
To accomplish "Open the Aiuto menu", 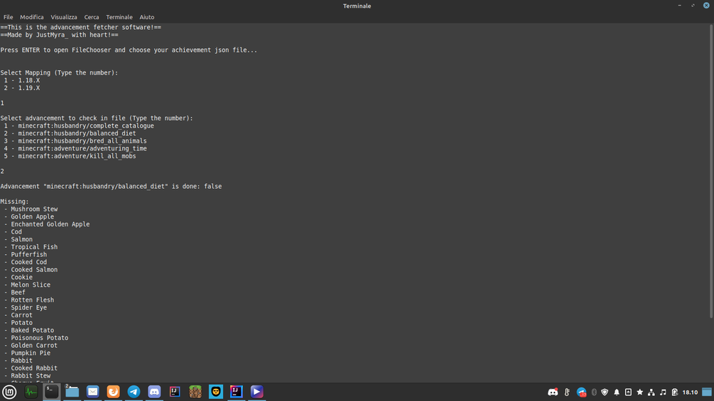I will coord(146,17).
